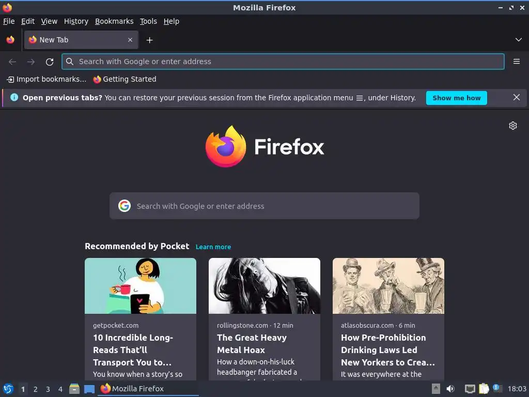
Task: Click the Firefox View icon beside tabs
Action: [x=10, y=40]
